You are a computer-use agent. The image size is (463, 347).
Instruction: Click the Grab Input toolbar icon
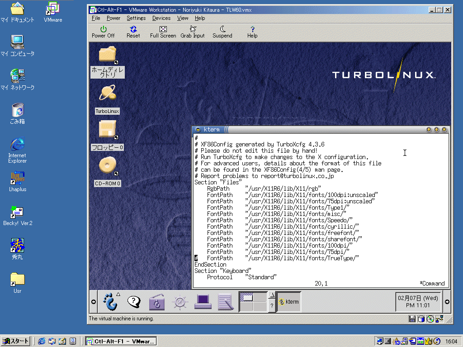193,32
